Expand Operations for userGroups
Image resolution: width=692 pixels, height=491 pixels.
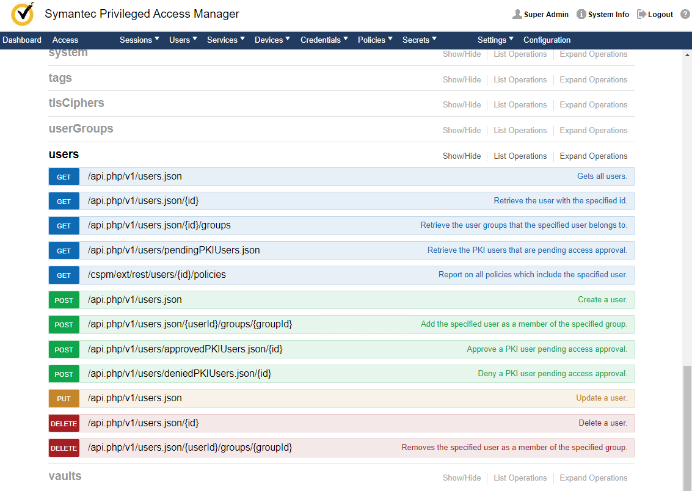(x=593, y=130)
